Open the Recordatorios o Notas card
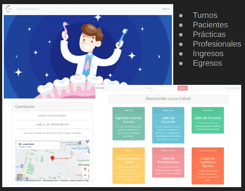The height and width of the screenshot is (191, 245). tap(128, 166)
